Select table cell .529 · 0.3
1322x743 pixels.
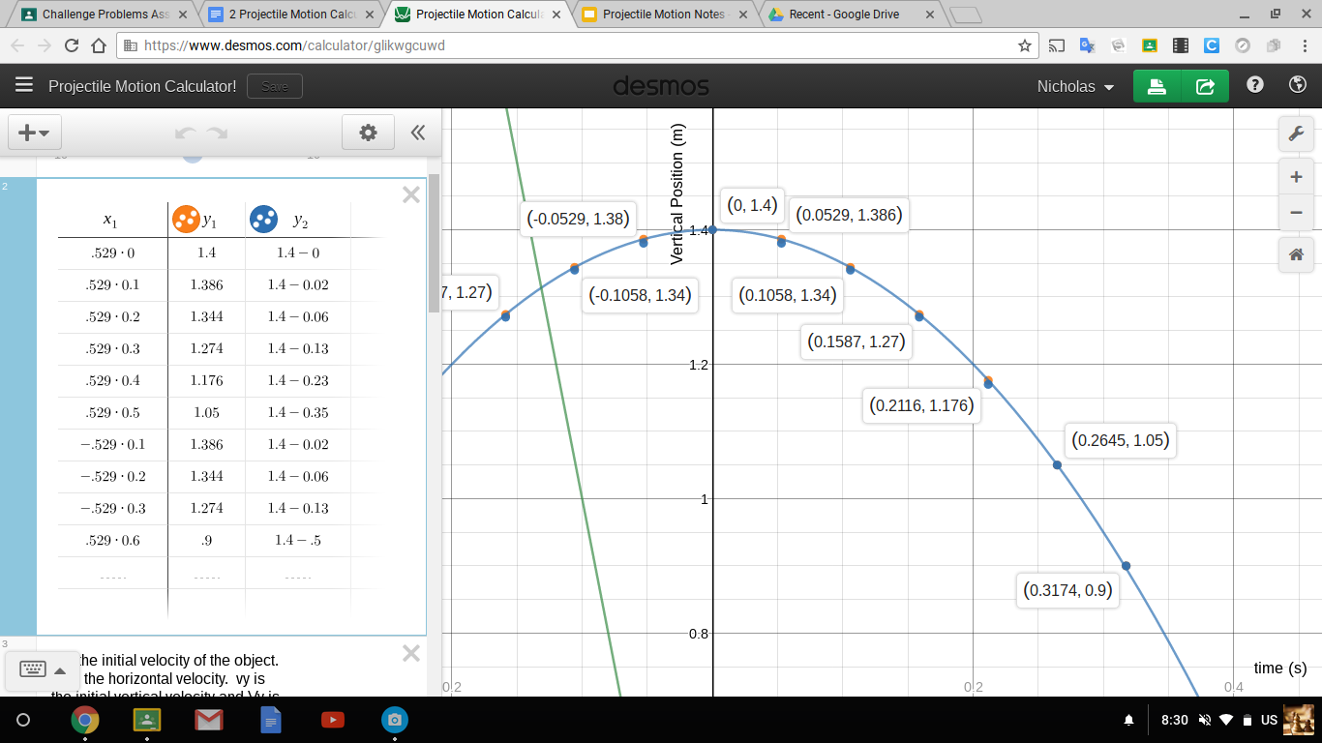pyautogui.click(x=112, y=348)
